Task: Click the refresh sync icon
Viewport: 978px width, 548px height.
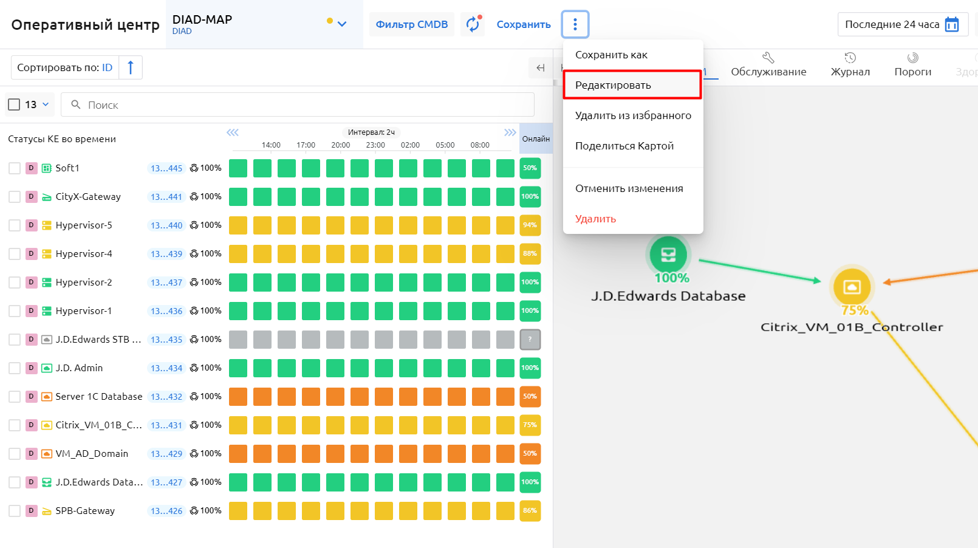Action: (473, 24)
